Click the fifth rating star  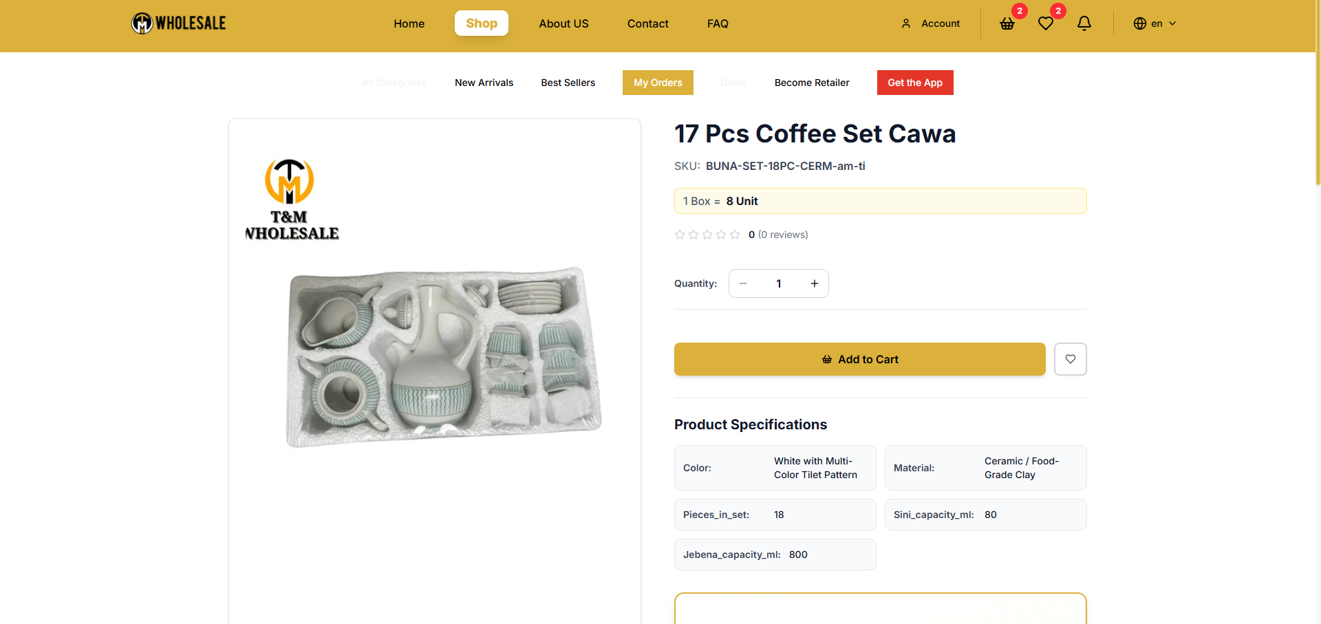coord(735,235)
